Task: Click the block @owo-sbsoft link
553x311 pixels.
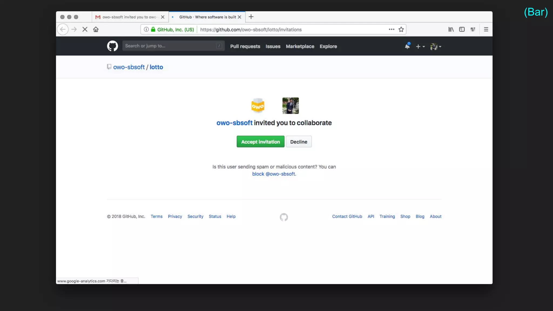Action: click(x=274, y=174)
